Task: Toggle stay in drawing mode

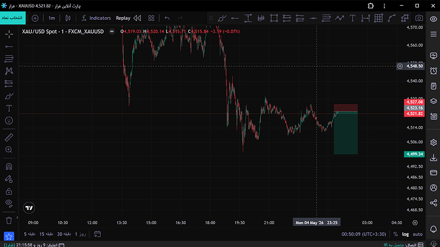Action: coord(9,179)
